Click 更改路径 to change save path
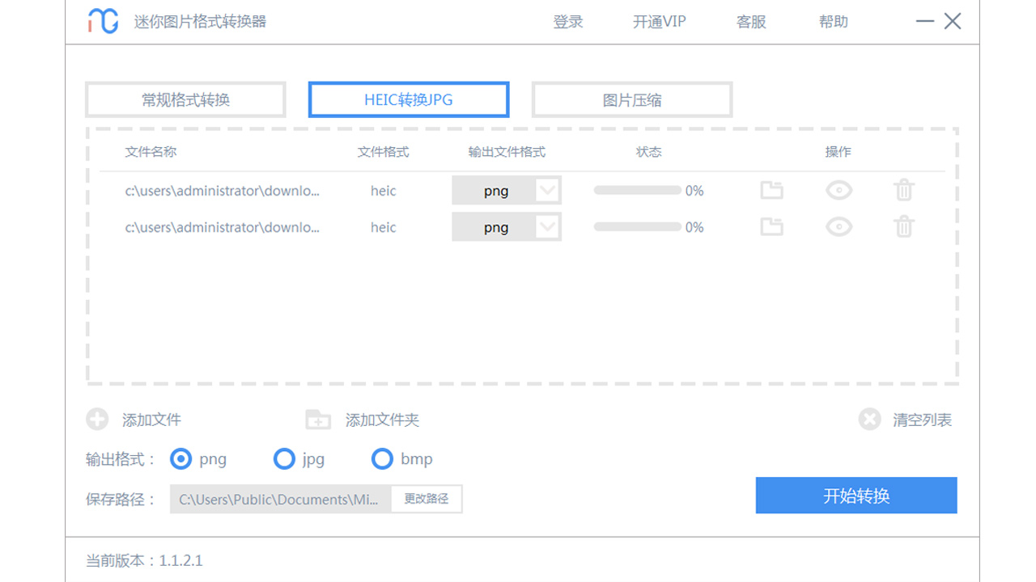This screenshot has height=582, width=1036. [x=427, y=499]
